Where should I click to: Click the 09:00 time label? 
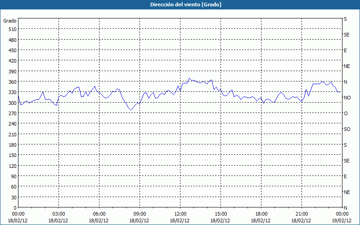click(139, 214)
